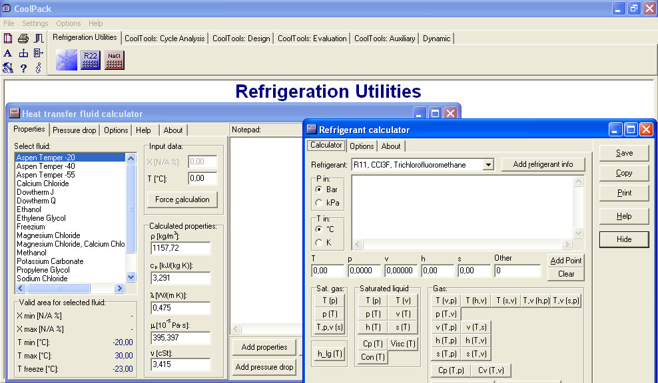Choose Bar as the pressure unit

point(320,190)
